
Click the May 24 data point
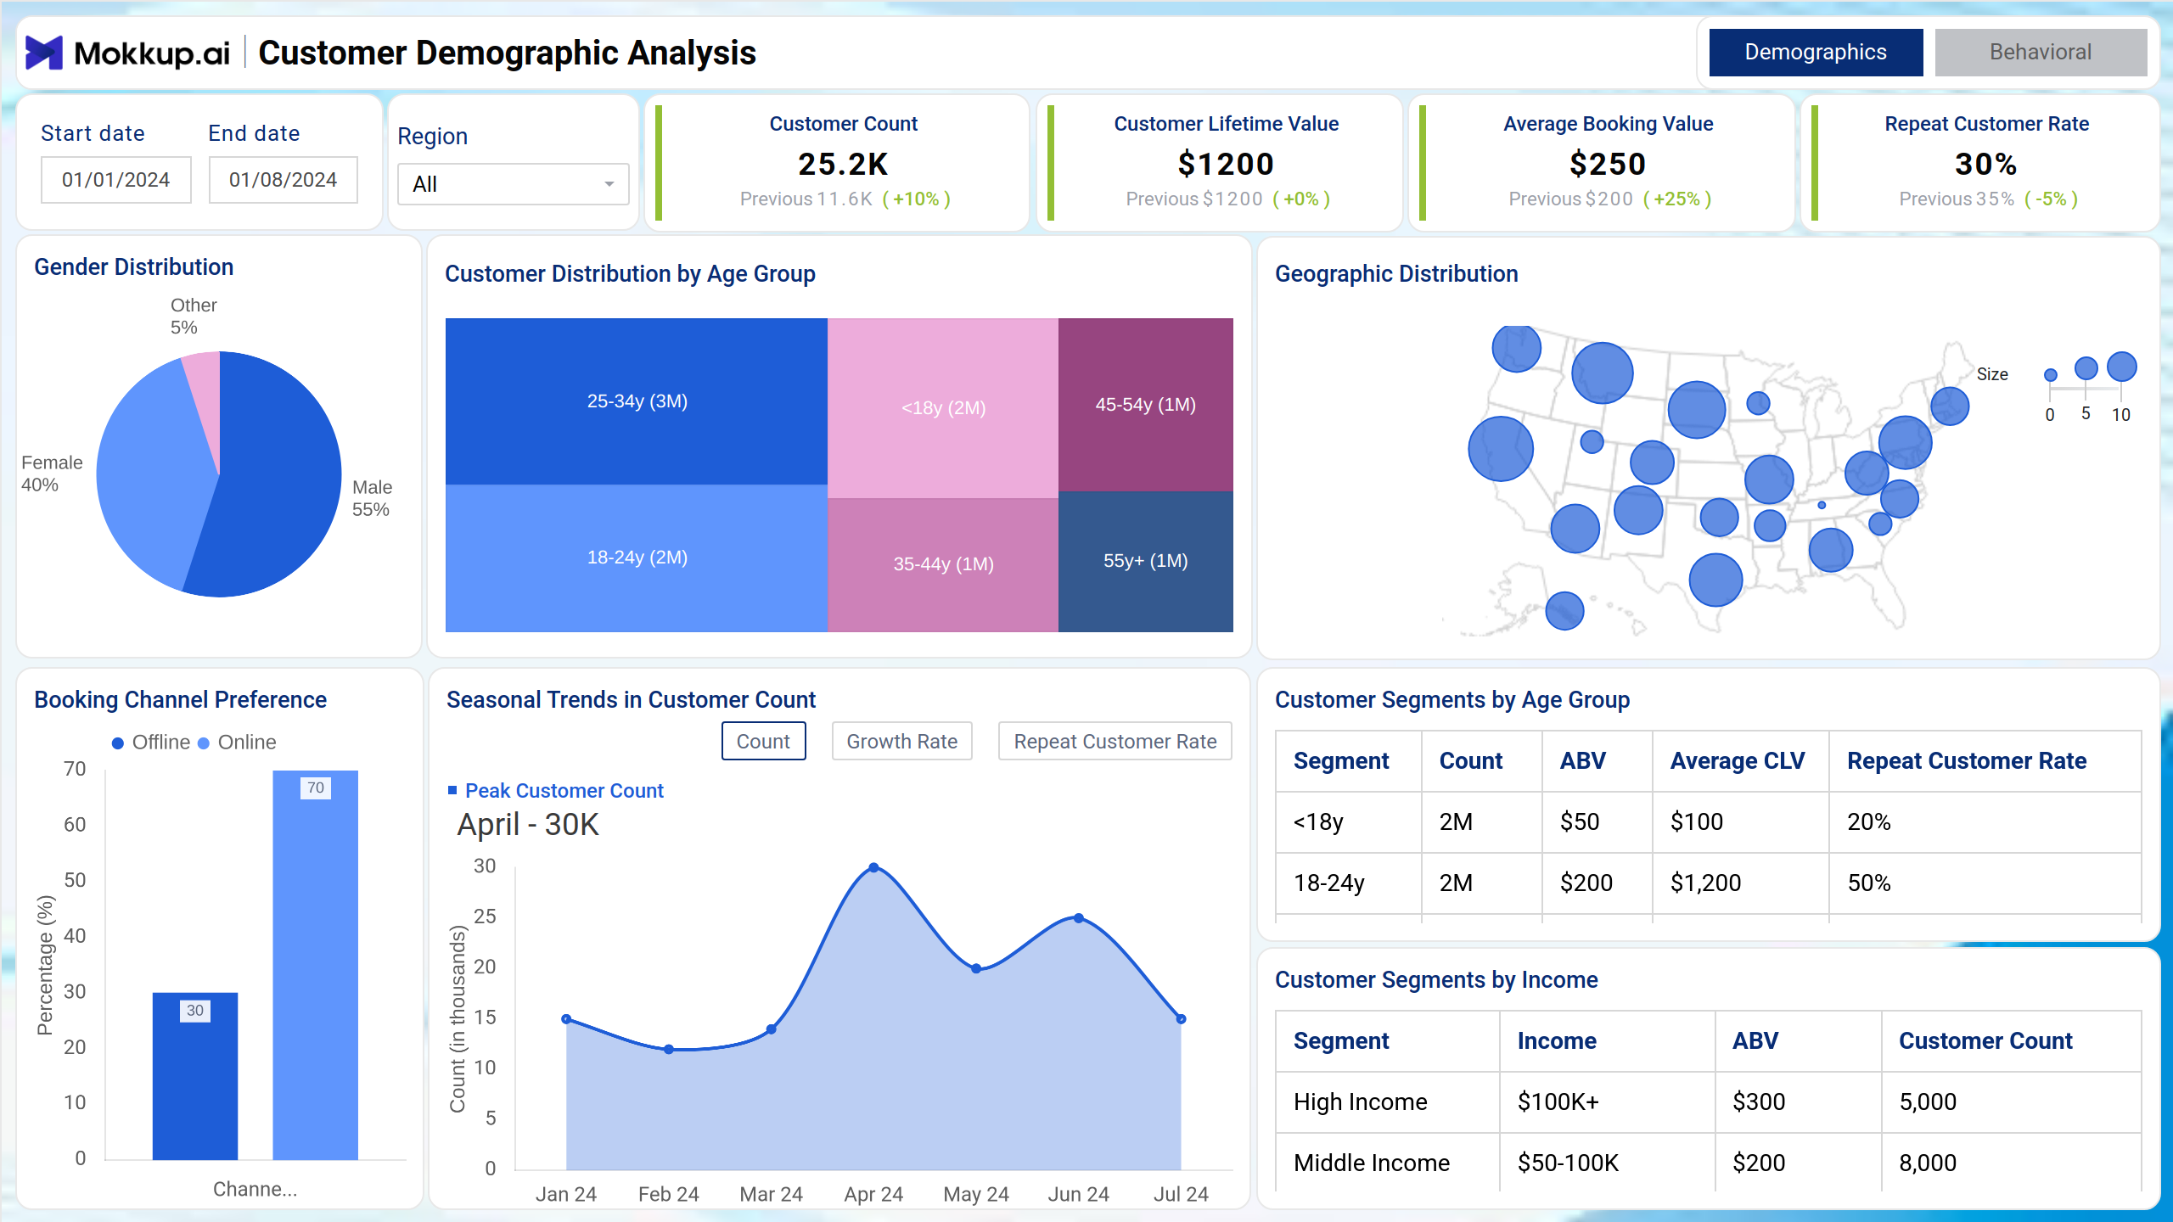[x=976, y=967]
